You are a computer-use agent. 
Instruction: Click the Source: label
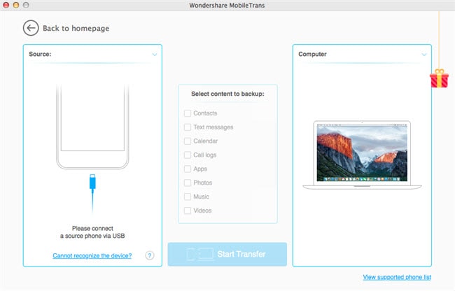(40, 54)
